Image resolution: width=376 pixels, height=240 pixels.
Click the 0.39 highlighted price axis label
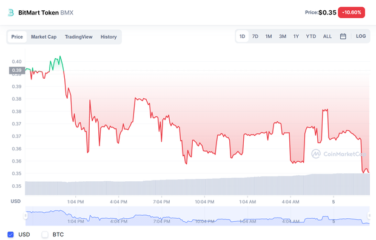coord(17,70)
